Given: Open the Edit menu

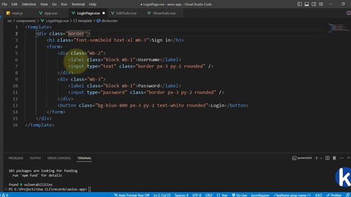Looking at the screenshot, I should coord(14,4).
